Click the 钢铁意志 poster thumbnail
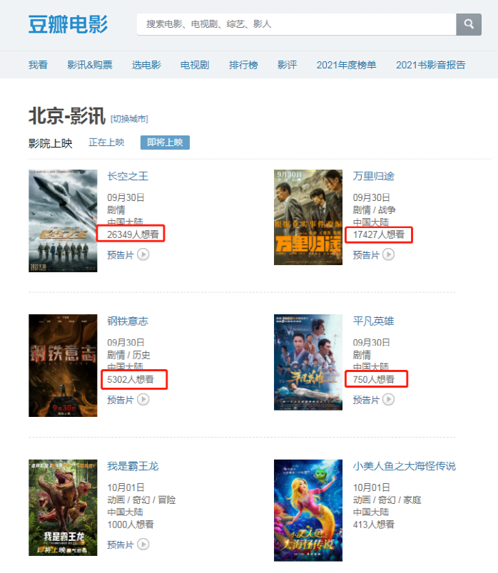Image resolution: width=498 pixels, height=573 pixels. [63, 366]
